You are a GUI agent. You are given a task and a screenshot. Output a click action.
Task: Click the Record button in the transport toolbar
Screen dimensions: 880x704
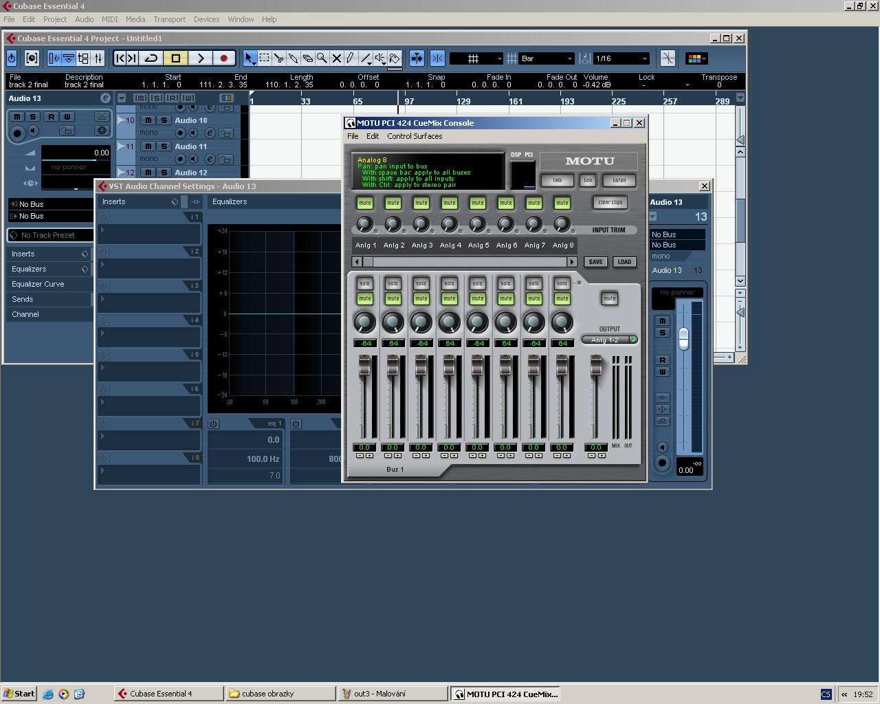coord(223,58)
